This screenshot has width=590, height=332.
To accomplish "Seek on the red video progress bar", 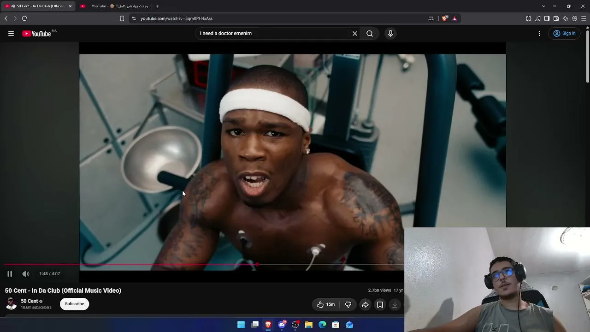I will click(x=204, y=265).
